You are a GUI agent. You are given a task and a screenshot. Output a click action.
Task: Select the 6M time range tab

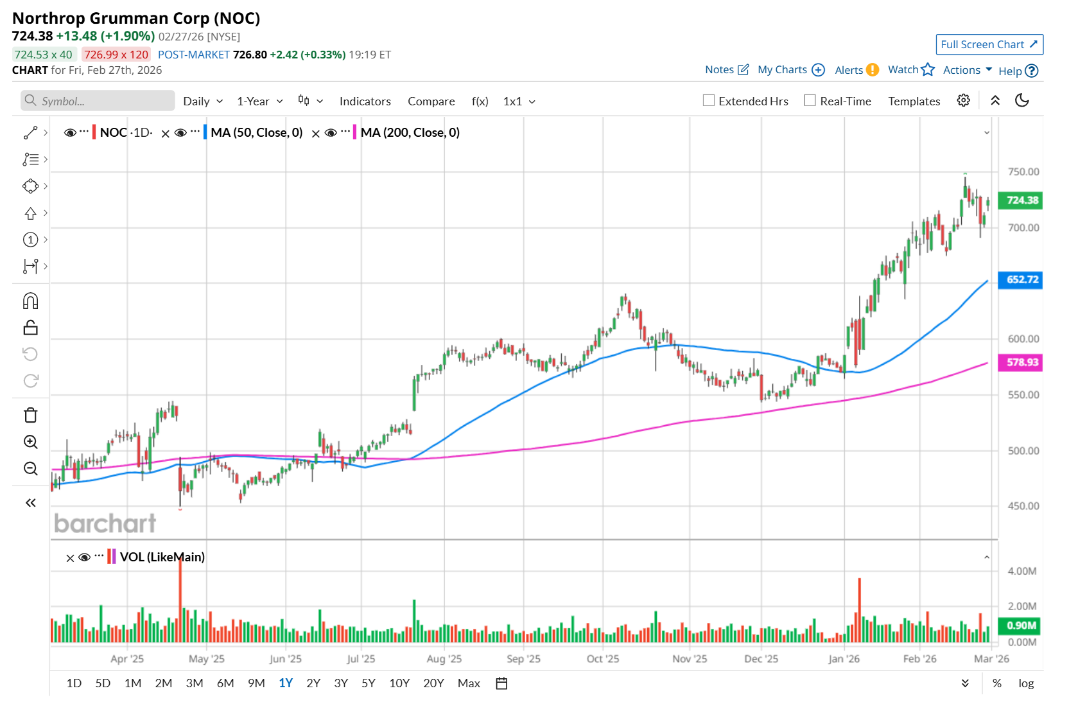225,683
